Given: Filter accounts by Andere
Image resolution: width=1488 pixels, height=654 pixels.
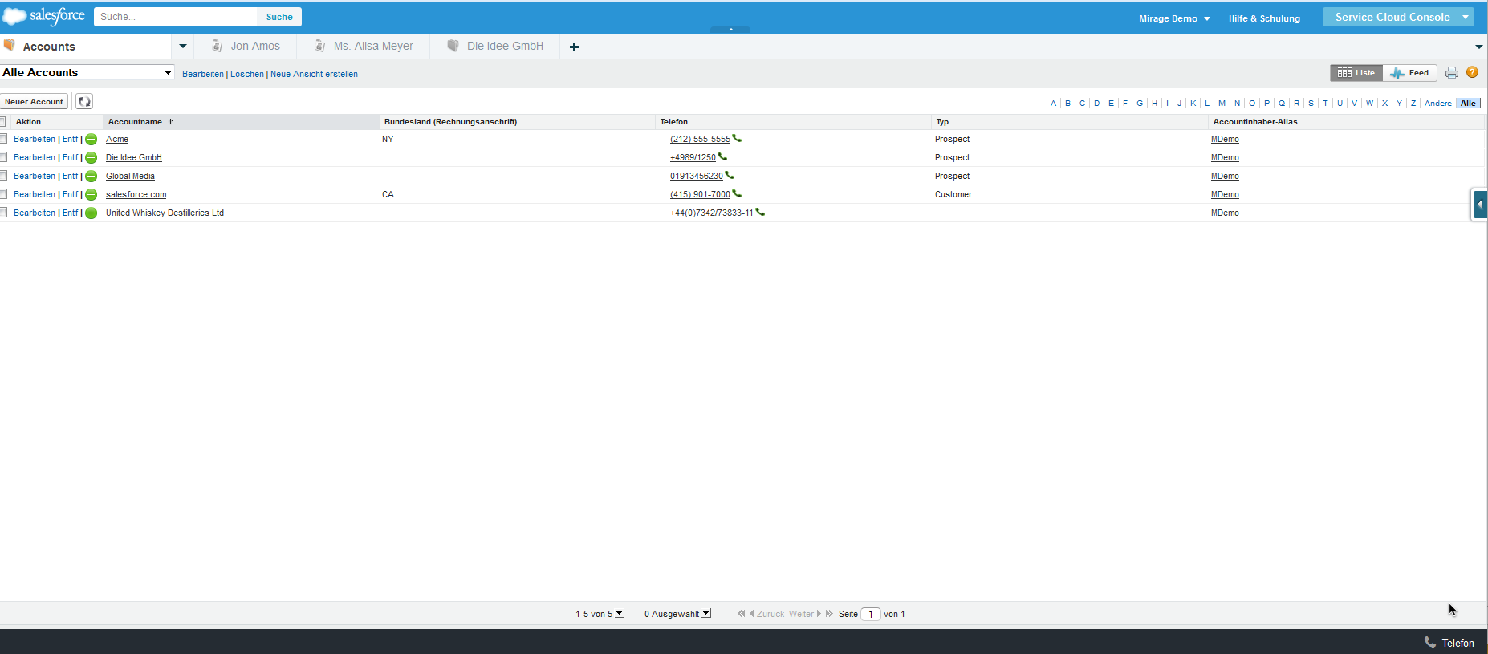Looking at the screenshot, I should pyautogui.click(x=1438, y=103).
